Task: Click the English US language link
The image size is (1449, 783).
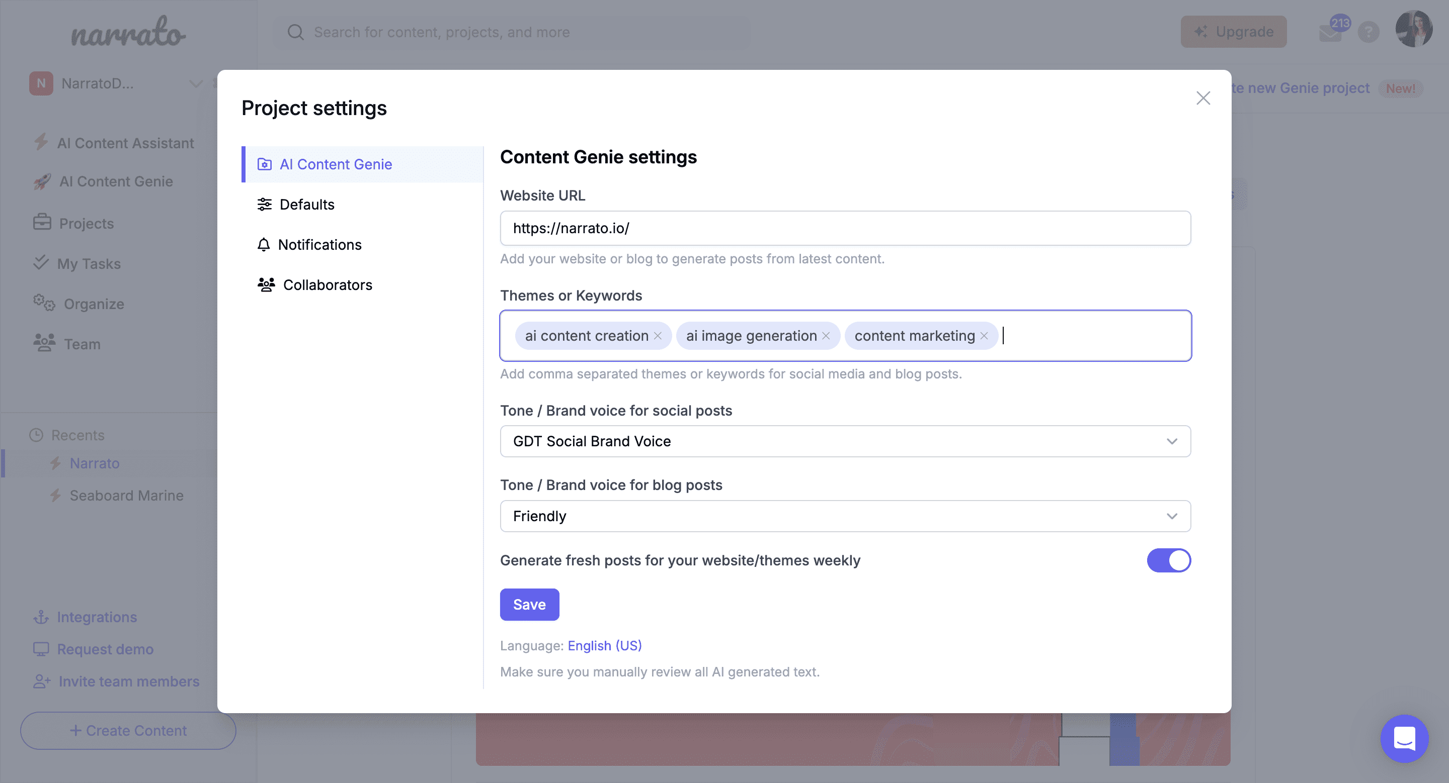Action: pos(605,645)
